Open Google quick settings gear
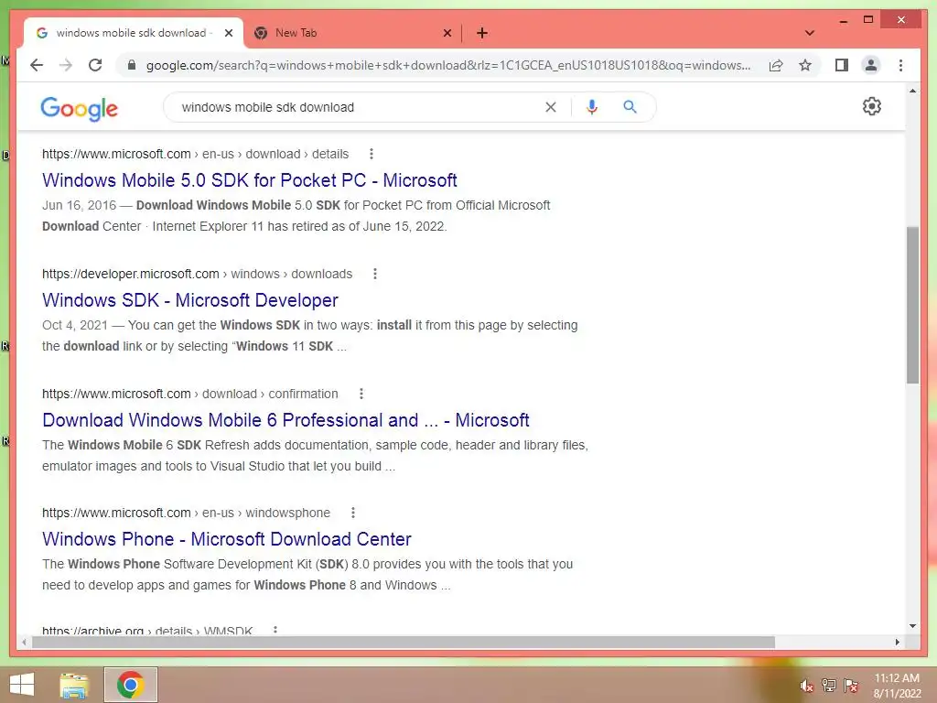This screenshot has width=937, height=703. coord(872,106)
